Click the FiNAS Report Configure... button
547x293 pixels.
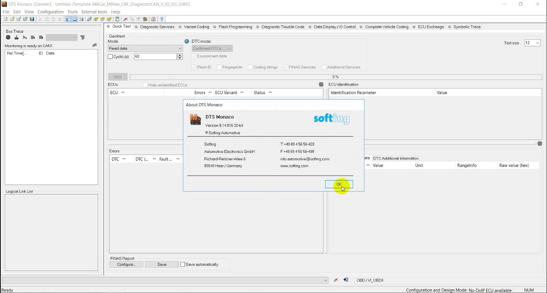126,264
